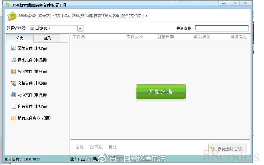
Task: Click the 全不选 deselect all link
Action: pos(96,147)
